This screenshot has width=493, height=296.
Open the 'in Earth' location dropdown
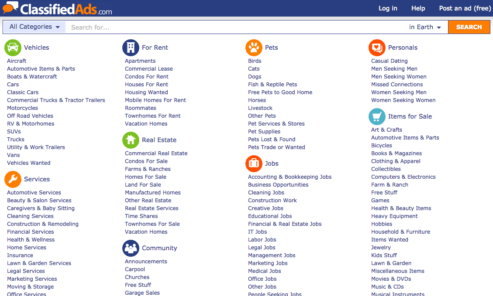[x=424, y=27]
